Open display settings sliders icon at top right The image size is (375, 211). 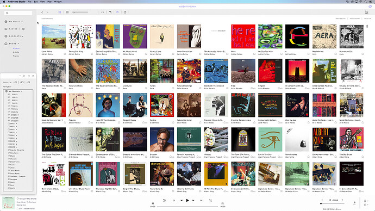pos(366,12)
